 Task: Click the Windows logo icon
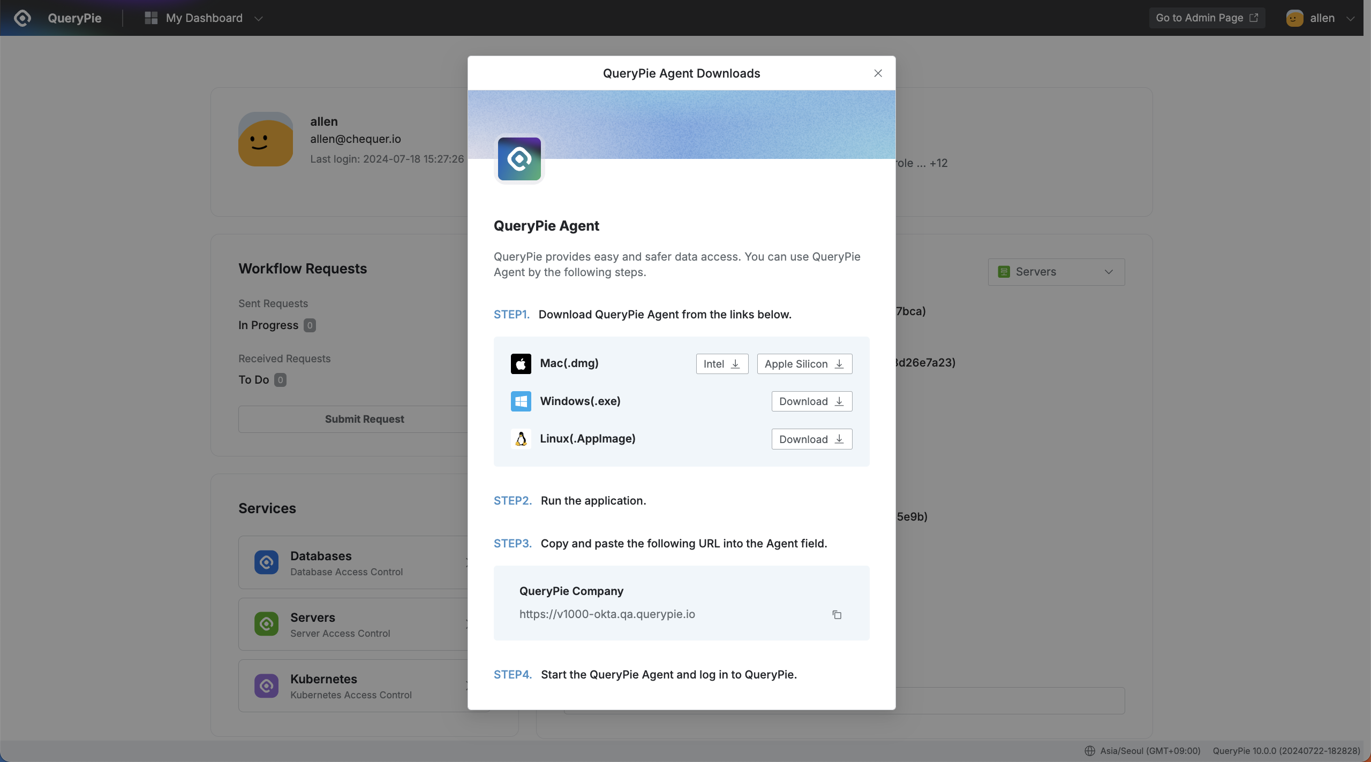pyautogui.click(x=521, y=401)
